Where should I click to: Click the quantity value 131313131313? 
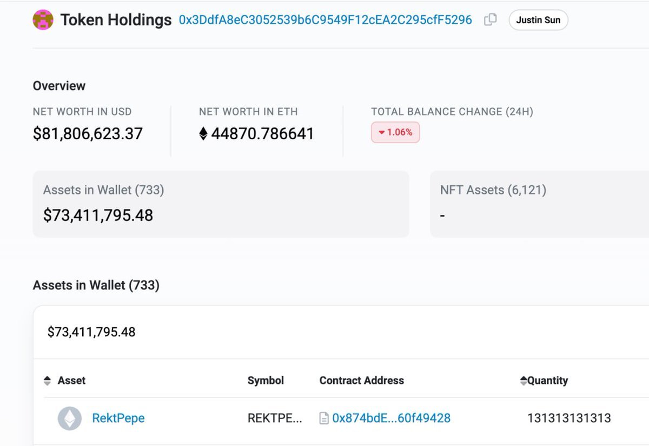pos(569,418)
